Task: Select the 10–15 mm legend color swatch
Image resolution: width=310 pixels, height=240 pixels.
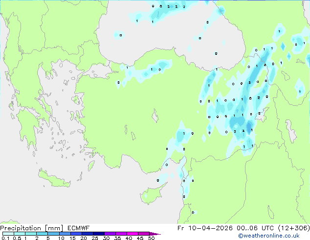Action: [x=65, y=234]
